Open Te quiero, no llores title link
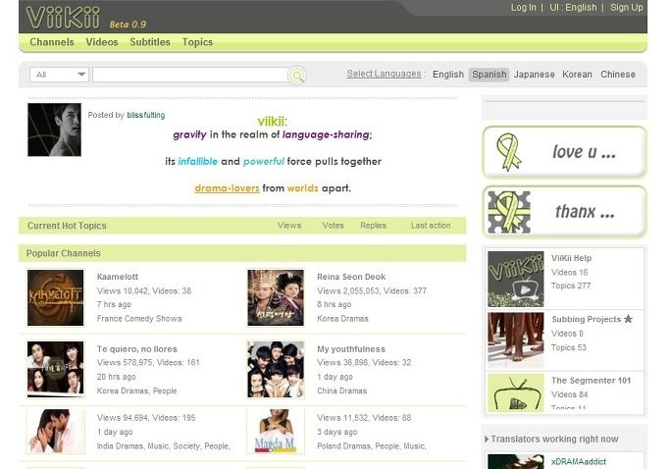Screen dimensions: 670x469 click(136, 349)
